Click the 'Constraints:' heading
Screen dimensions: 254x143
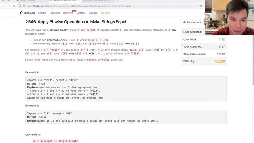pyautogui.click(x=33, y=135)
